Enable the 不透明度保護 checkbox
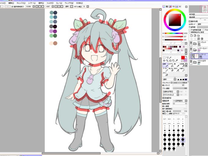208x156 pixels. pos(190,30)
